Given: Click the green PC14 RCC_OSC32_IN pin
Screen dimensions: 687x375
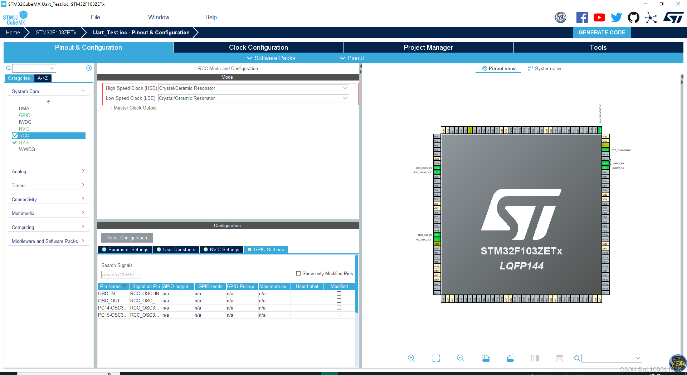Looking at the screenshot, I should tap(437, 168).
